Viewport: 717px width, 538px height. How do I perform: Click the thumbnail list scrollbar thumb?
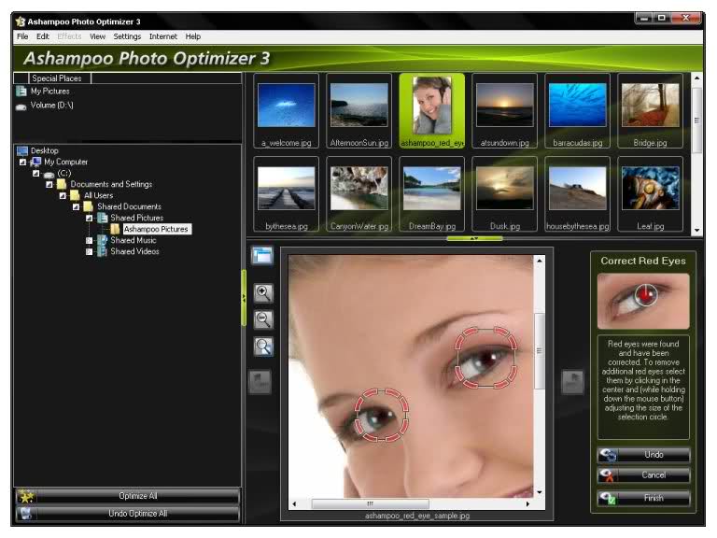click(x=696, y=120)
